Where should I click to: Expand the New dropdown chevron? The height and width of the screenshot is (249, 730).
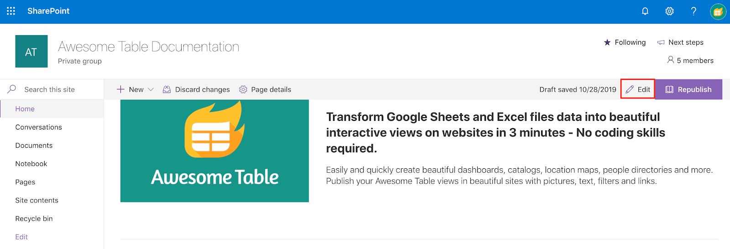tap(151, 89)
